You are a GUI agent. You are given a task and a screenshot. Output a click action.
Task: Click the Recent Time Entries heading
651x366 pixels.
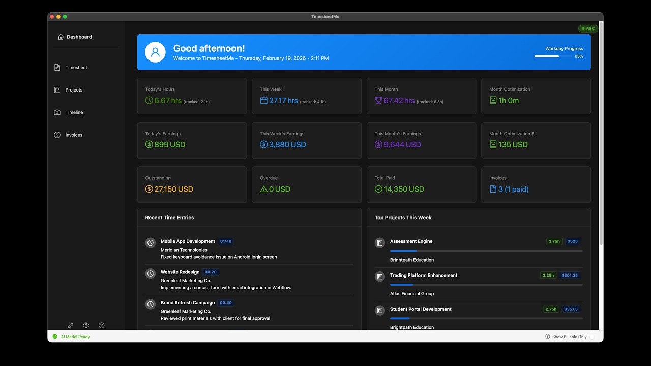(x=169, y=217)
